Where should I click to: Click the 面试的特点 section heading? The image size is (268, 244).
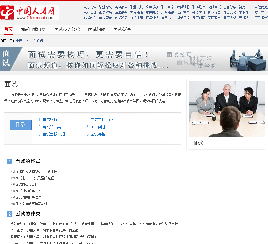(x=28, y=161)
